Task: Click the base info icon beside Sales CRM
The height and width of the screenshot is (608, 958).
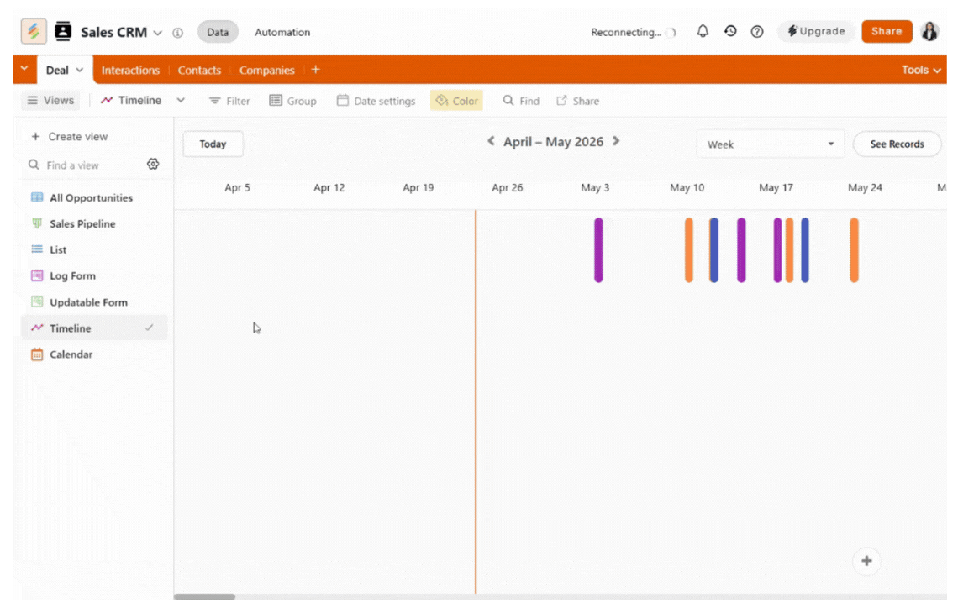Action: click(x=177, y=33)
